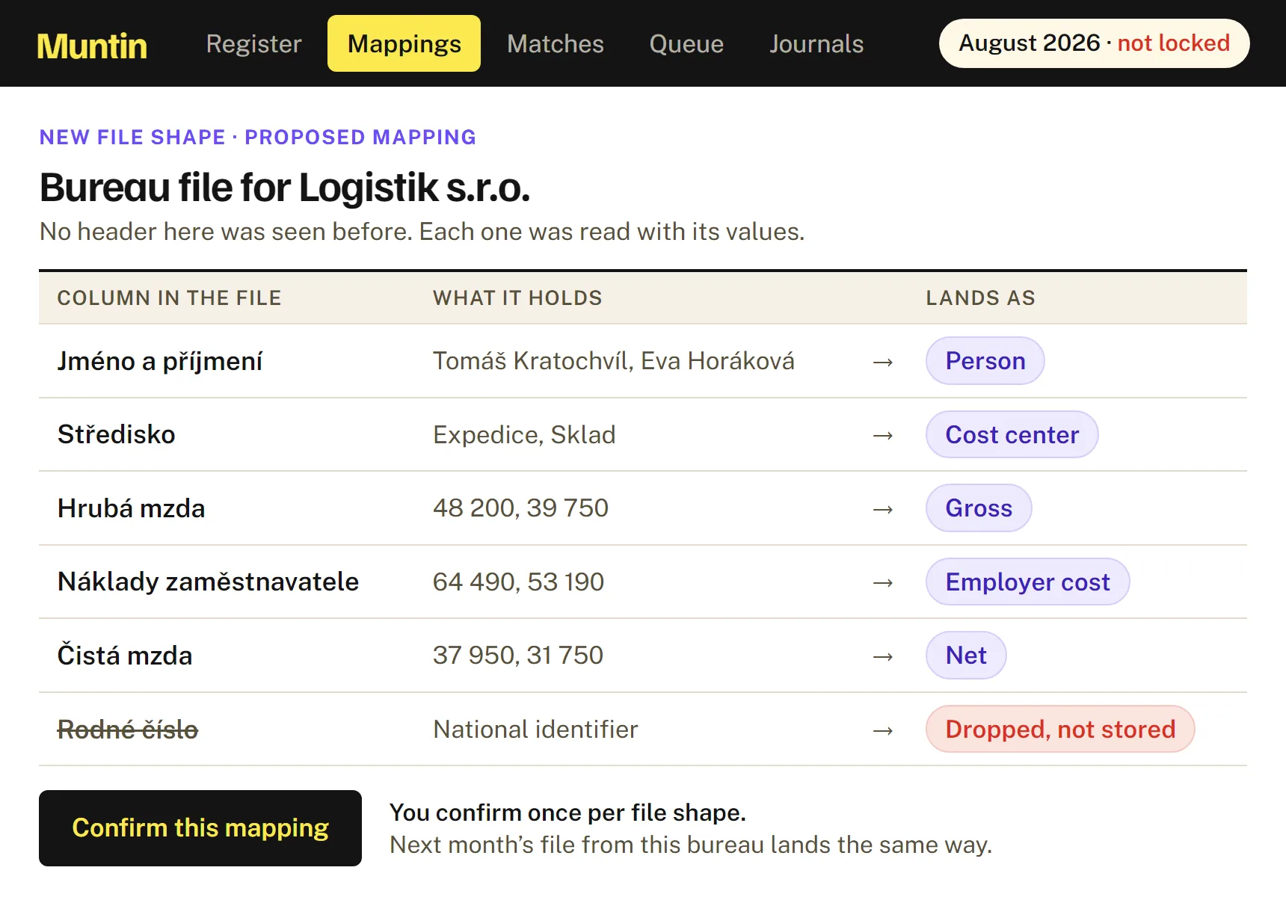Click the Gross mapping chip
1286x897 pixels.
[979, 508]
